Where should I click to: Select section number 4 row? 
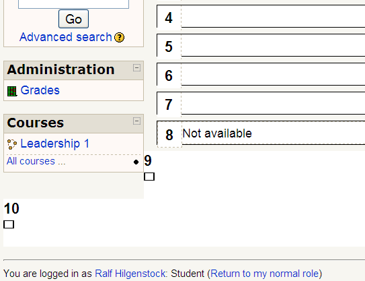coord(261,16)
